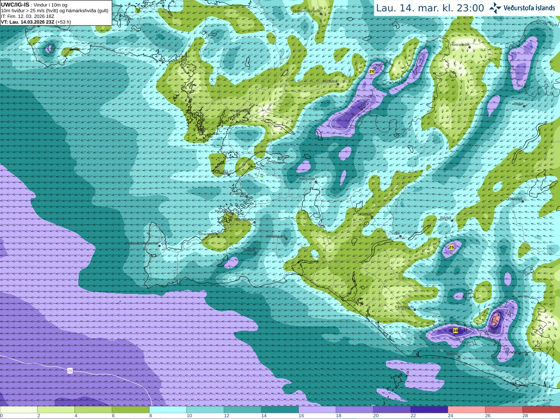This screenshot has height=419, width=560.
Task: Click the Þingvellir place label
Action: [307, 179]
